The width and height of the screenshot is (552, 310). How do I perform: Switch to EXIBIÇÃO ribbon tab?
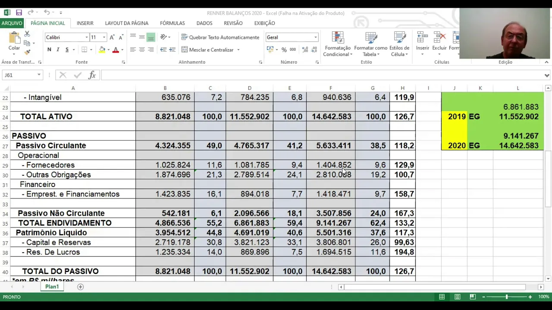264,23
